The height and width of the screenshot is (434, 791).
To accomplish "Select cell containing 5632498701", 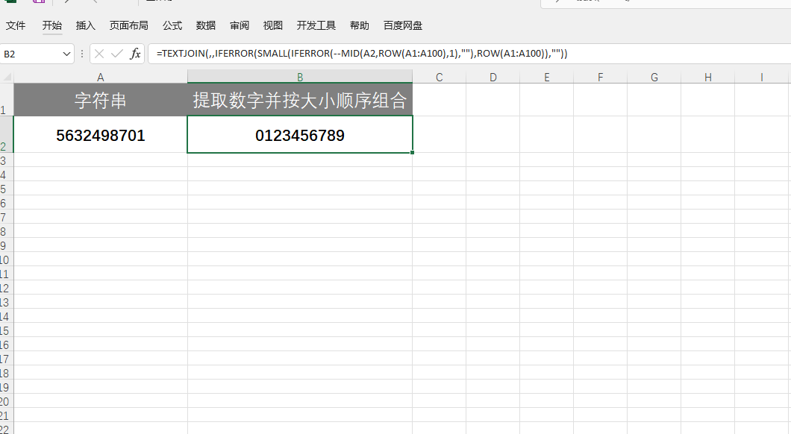I will pos(101,135).
